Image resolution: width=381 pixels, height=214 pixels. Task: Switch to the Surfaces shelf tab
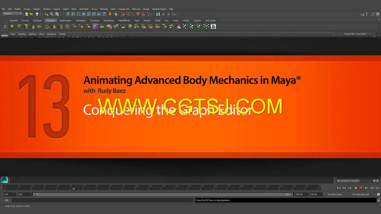coord(38,20)
